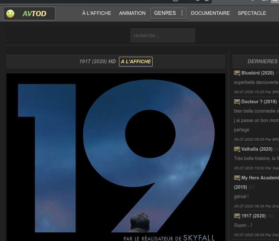Click the 1917 (2020) HD title

click(x=97, y=62)
